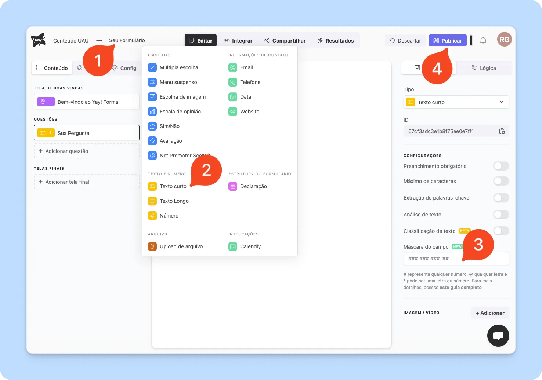Open the RG user avatar
The width and height of the screenshot is (542, 380).
pyautogui.click(x=504, y=40)
